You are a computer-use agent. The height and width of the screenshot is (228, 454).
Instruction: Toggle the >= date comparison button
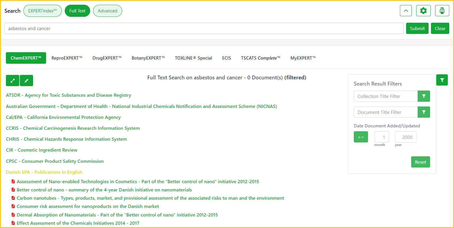point(361,137)
